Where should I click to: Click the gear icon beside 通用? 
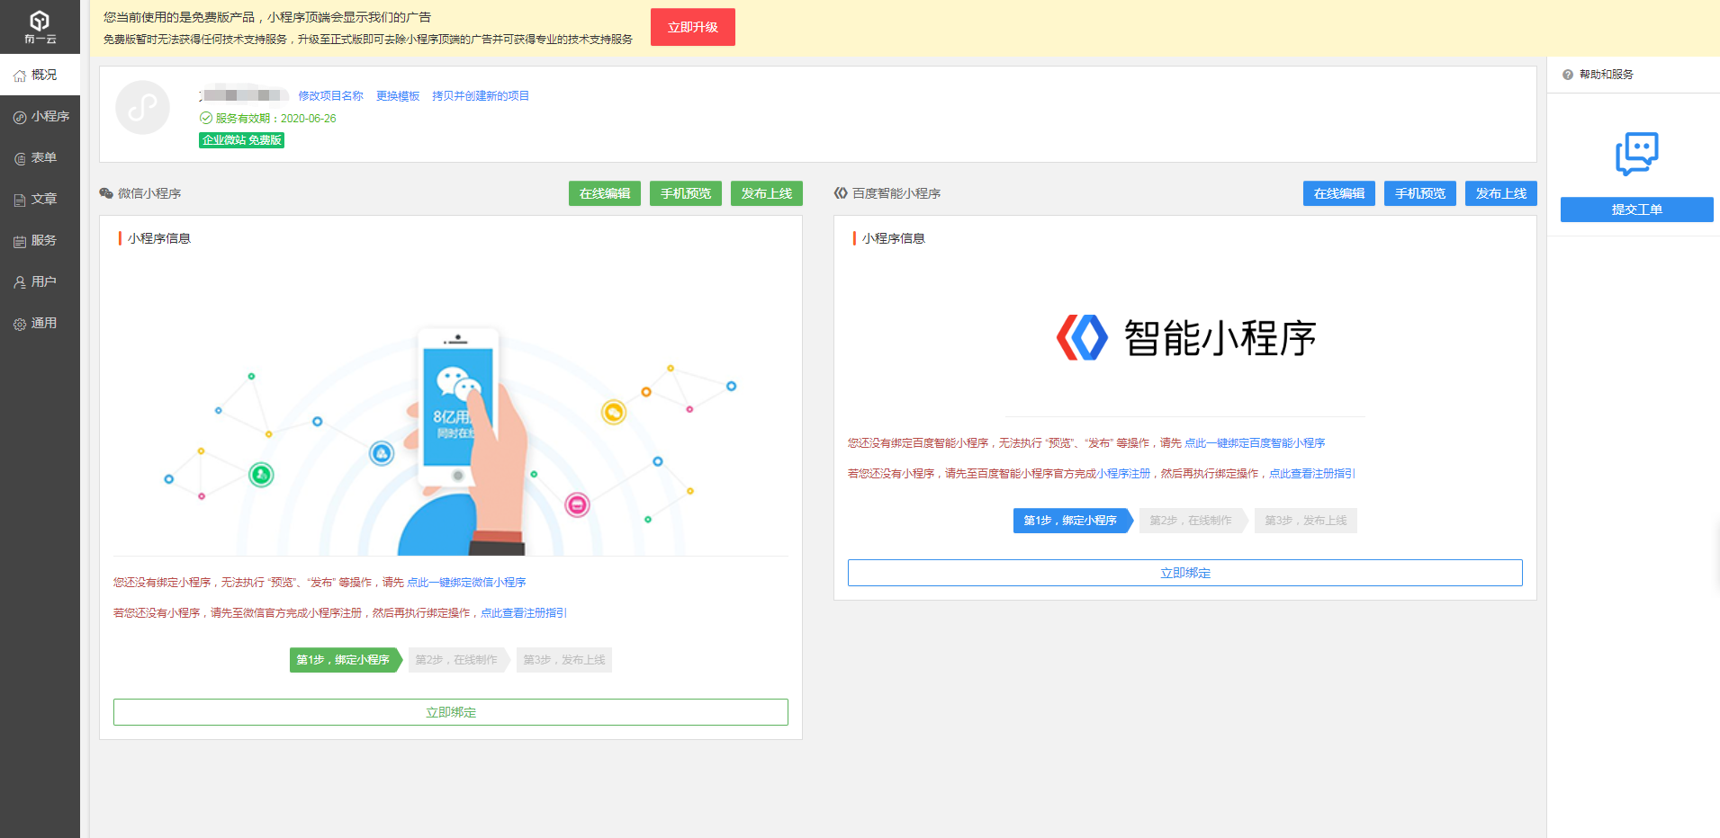click(x=20, y=324)
